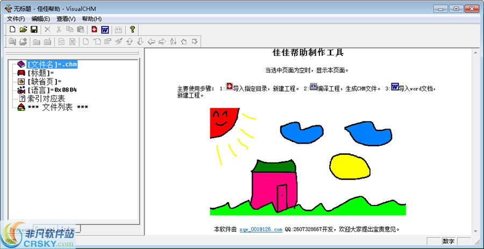
Task: Click the Word icon in step 3 text
Action: [x=395, y=87]
